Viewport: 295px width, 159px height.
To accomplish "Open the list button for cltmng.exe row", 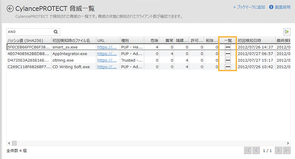I will point(228,60).
